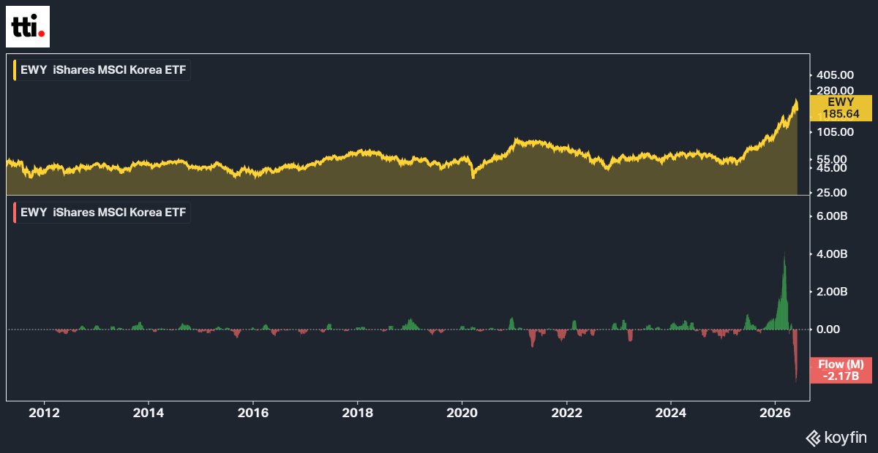The width and height of the screenshot is (878, 453).
Task: Click the 2022 year label on the time axis
Action: (567, 413)
